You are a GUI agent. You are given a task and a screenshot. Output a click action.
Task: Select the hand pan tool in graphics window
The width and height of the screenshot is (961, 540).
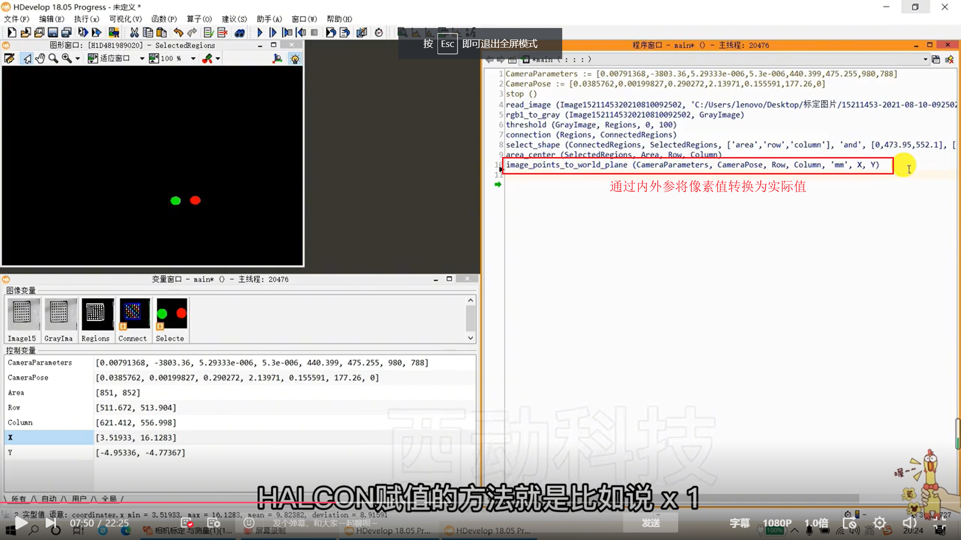pyautogui.click(x=40, y=58)
